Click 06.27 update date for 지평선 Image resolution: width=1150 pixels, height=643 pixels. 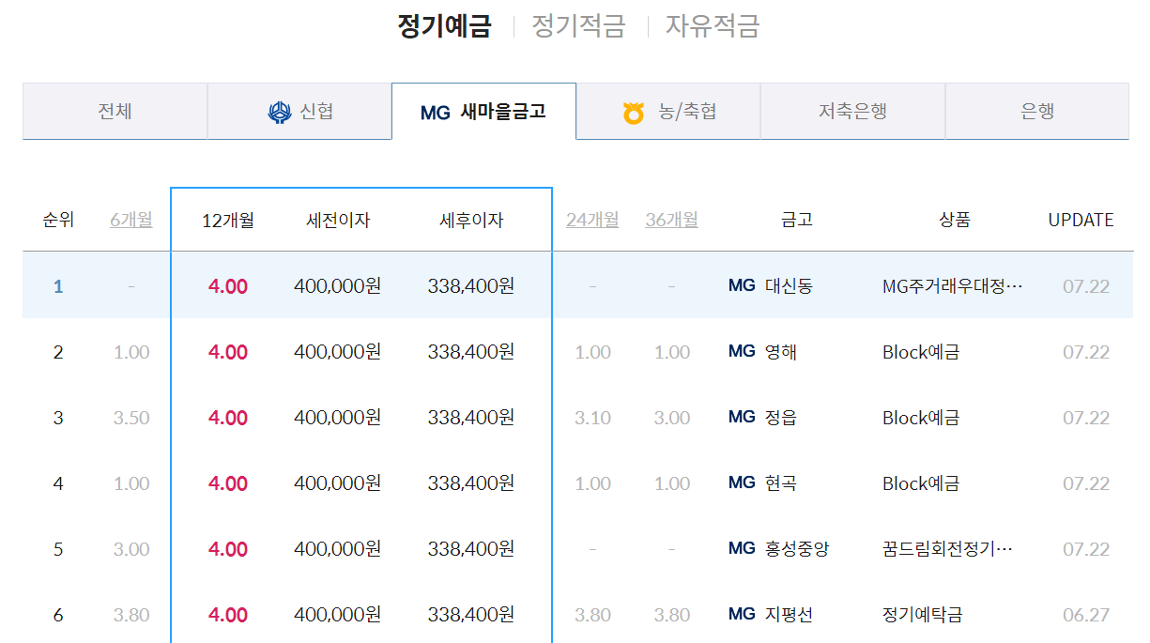(x=1086, y=615)
